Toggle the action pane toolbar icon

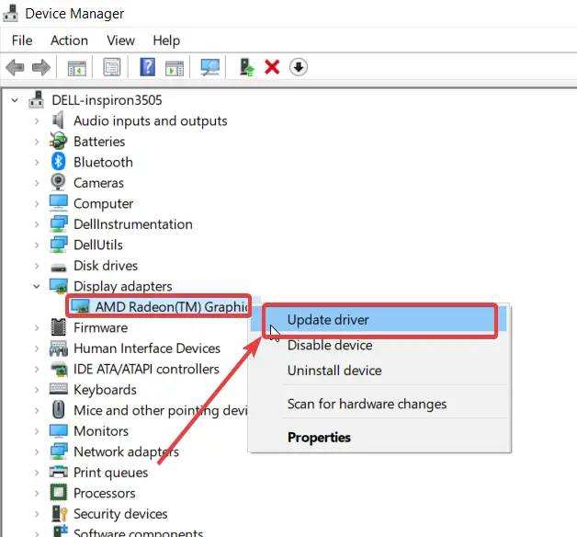175,68
